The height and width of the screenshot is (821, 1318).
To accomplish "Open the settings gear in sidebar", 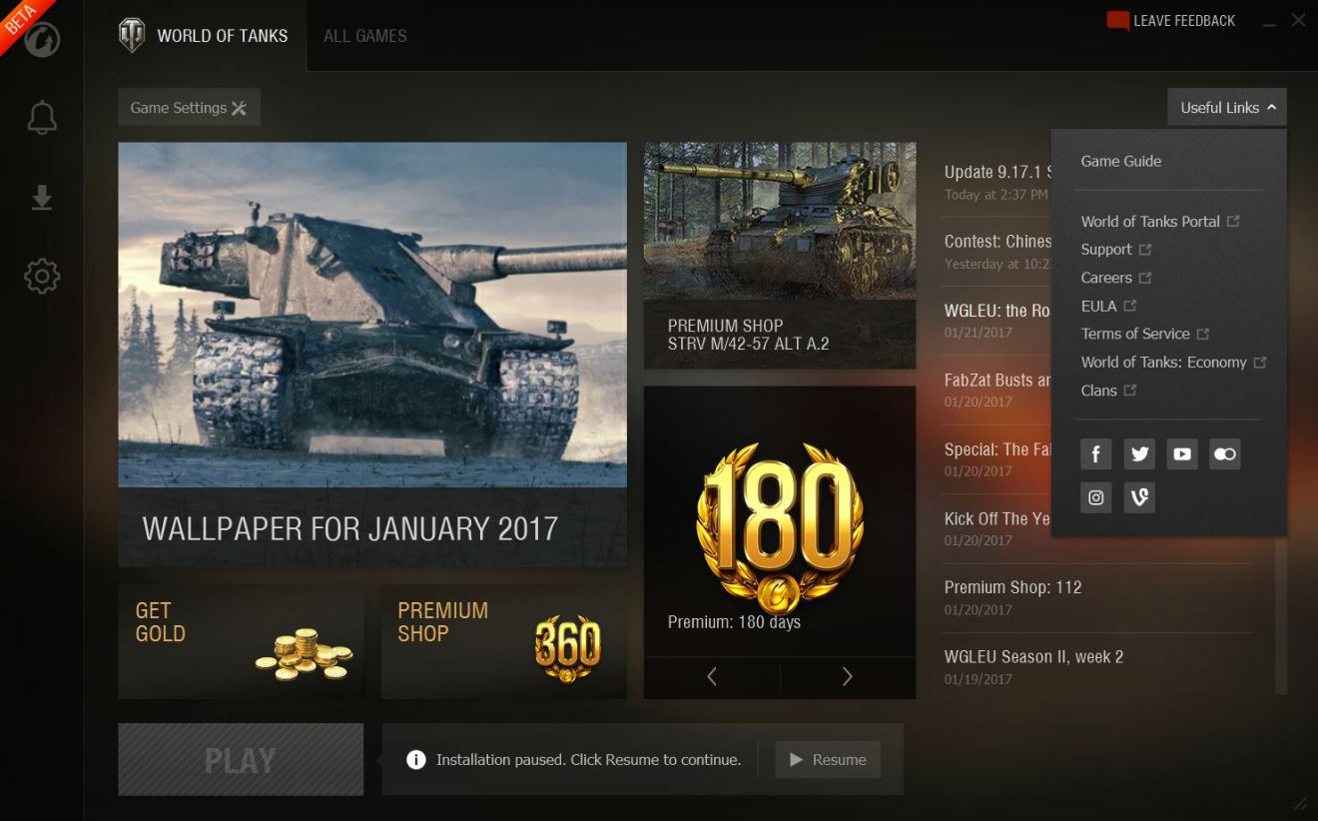I will click(42, 276).
